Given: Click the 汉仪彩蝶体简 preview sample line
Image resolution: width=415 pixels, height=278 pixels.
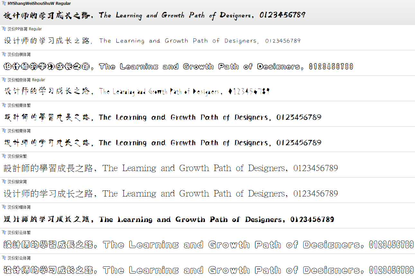Looking at the screenshot, I should coord(169,220).
